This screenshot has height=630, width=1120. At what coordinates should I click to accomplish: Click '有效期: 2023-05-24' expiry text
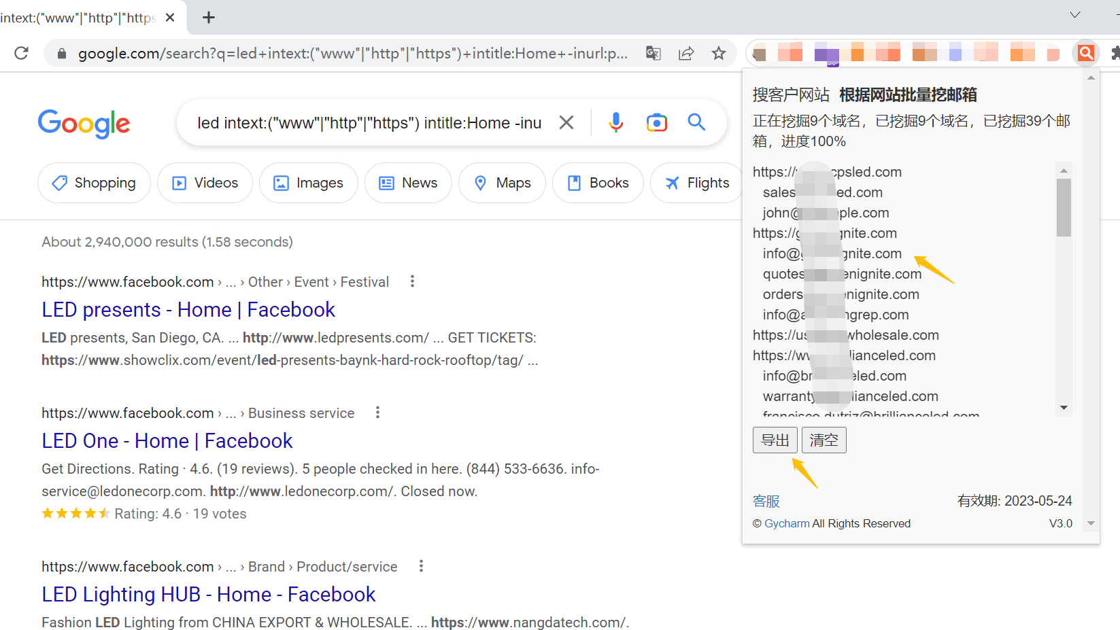pyautogui.click(x=1015, y=502)
